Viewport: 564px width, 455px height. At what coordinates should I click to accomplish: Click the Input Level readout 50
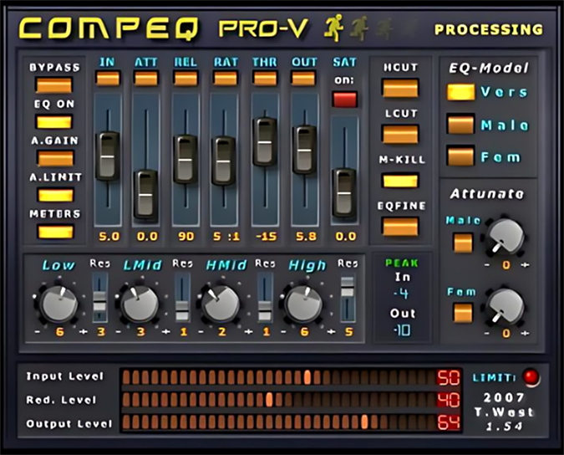448,377
